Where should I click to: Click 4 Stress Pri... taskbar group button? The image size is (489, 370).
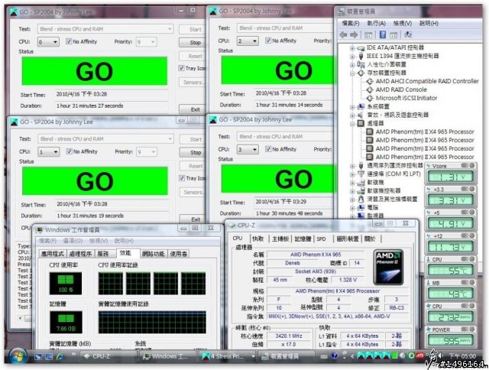(228, 356)
